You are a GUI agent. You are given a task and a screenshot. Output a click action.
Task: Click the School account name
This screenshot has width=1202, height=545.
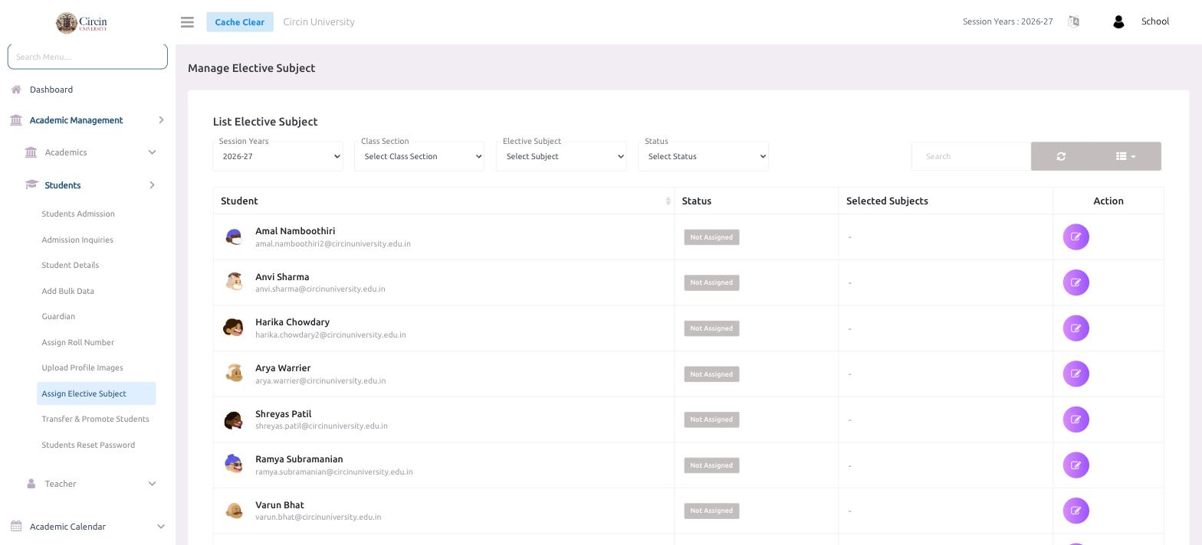(1155, 21)
